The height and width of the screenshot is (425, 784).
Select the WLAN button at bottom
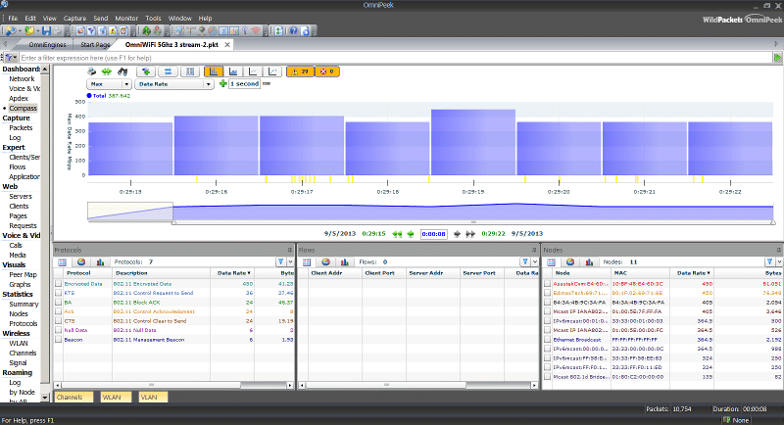[x=116, y=397]
